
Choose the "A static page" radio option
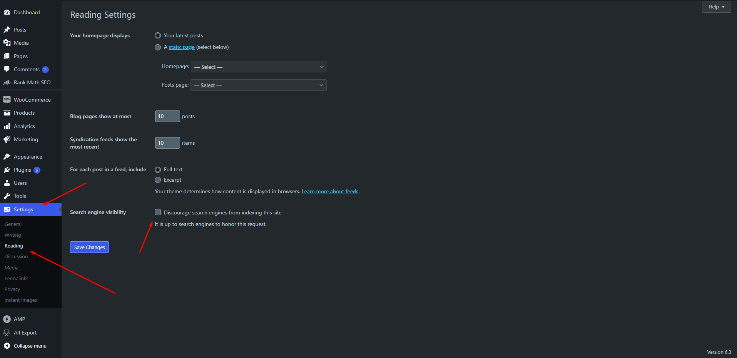(158, 47)
